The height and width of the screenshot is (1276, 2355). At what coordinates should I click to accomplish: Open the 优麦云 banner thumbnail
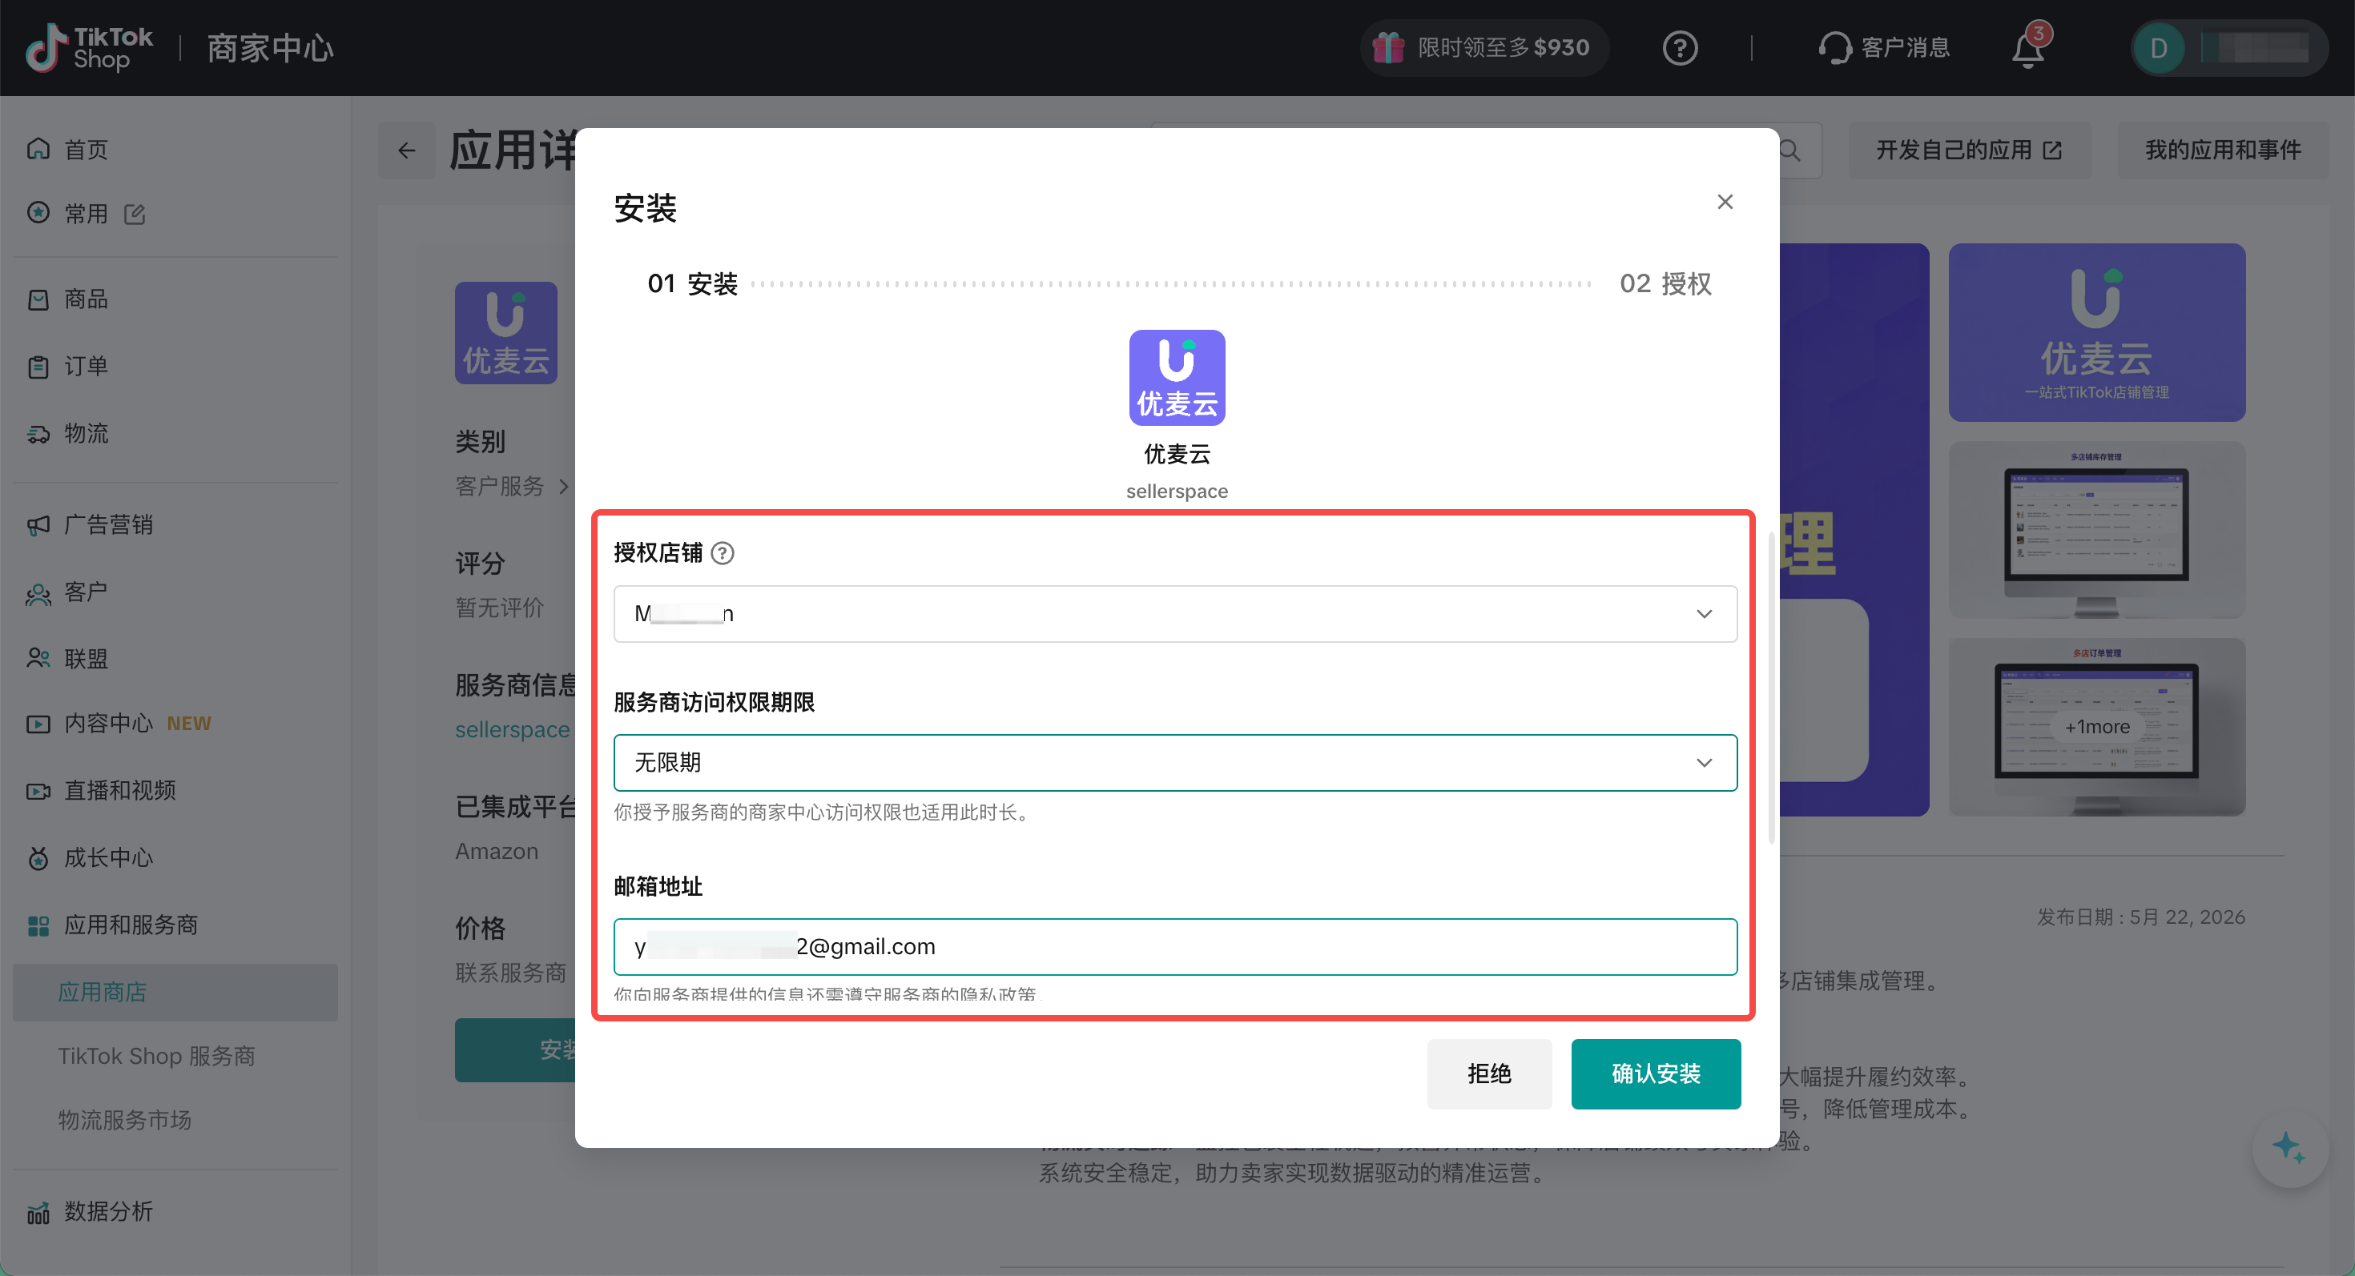(x=2096, y=331)
